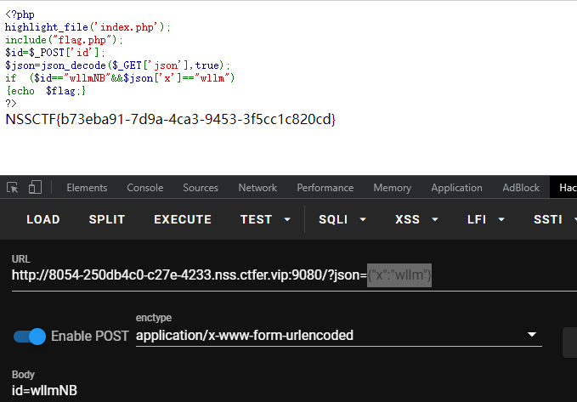Select the HackBar tab
The width and height of the screenshot is (577, 402).
point(563,188)
